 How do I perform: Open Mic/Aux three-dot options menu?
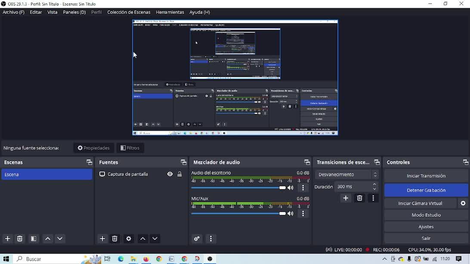[303, 214]
